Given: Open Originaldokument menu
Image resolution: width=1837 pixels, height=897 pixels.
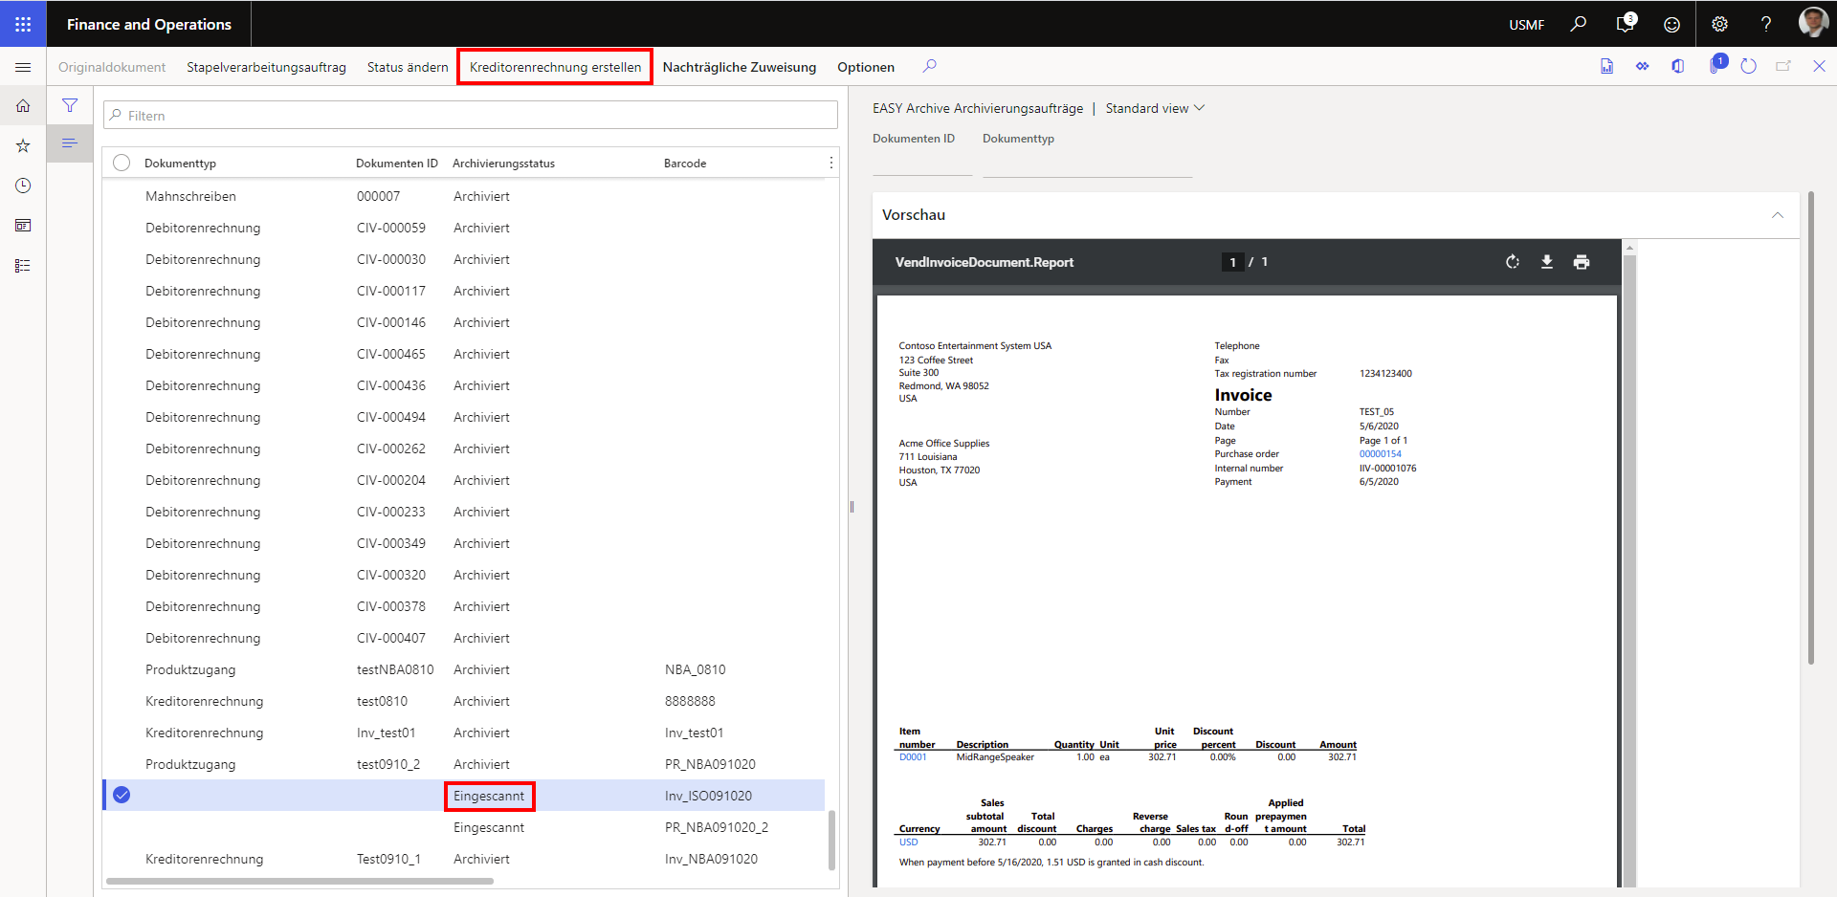Looking at the screenshot, I should pos(112,67).
